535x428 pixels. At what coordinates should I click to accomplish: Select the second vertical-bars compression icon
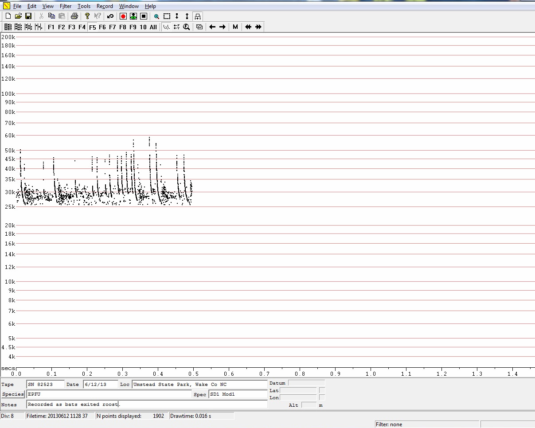18,27
